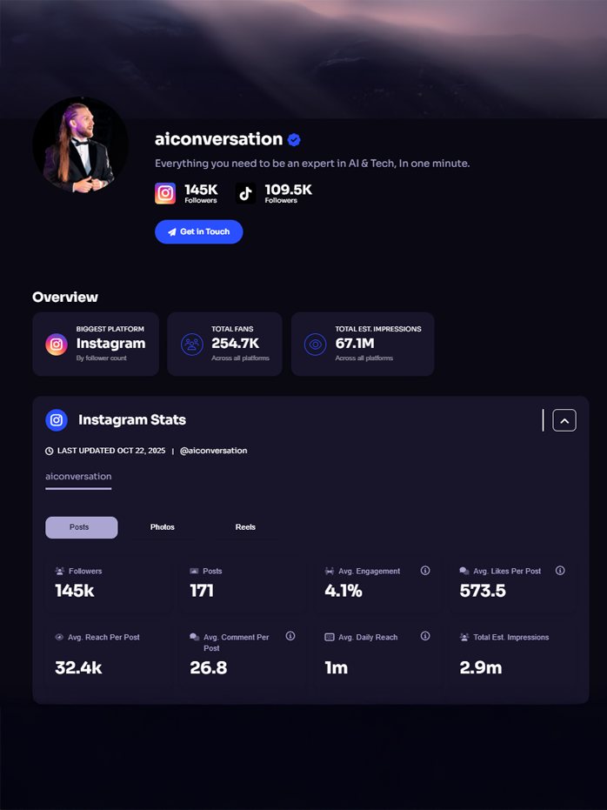Screen dimensions: 607x810
Task: Click the Get in Touch button
Action: point(199,232)
